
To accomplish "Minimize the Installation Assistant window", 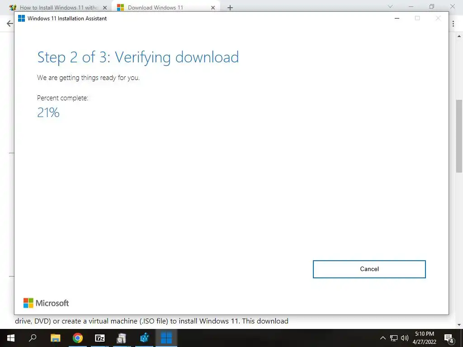I will tap(397, 18).
